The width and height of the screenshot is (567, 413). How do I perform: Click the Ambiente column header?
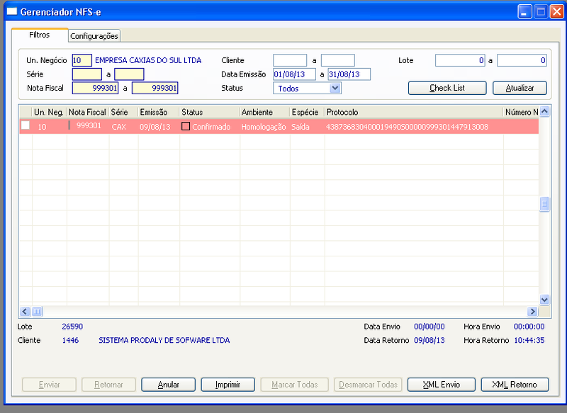(264, 112)
